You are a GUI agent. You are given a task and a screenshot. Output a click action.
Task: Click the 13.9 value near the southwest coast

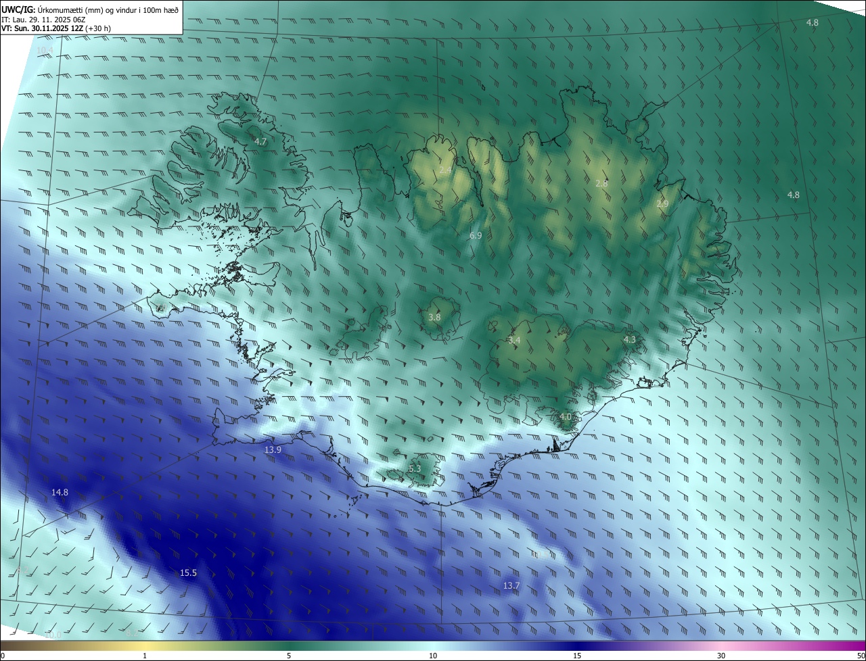[273, 449]
